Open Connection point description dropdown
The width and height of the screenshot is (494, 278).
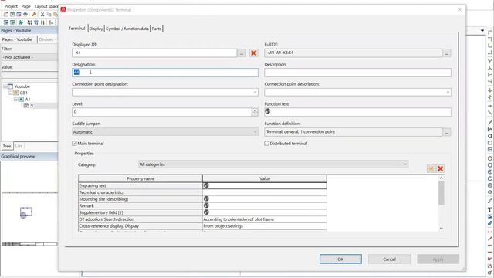448,92
